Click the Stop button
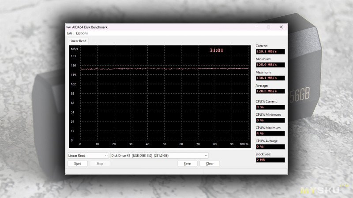 point(100,164)
